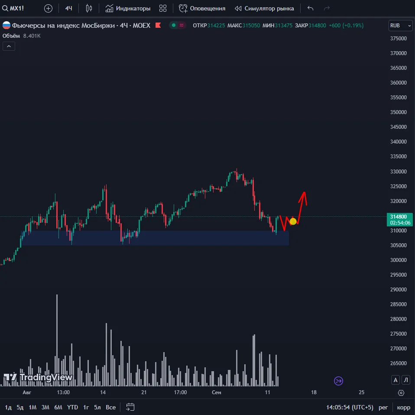Select the YTD time range
Screen dimensions: 415x415
pos(72,407)
